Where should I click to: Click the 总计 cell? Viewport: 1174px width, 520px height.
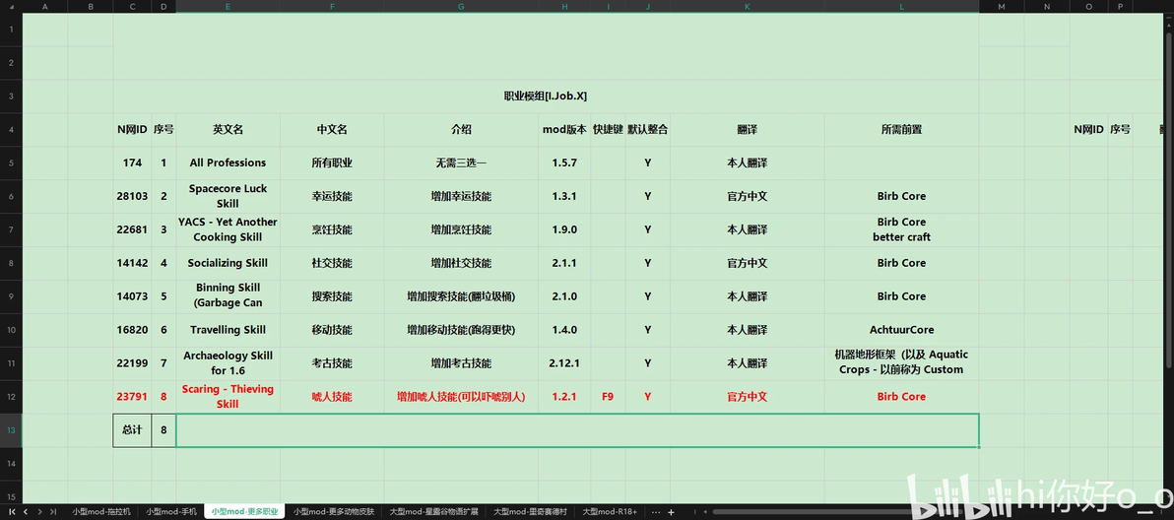(x=132, y=430)
